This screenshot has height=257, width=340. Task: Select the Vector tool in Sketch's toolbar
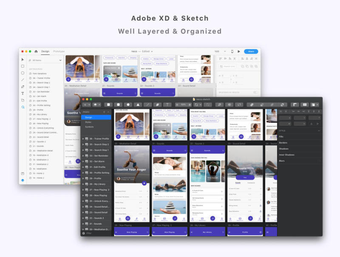pos(157,104)
